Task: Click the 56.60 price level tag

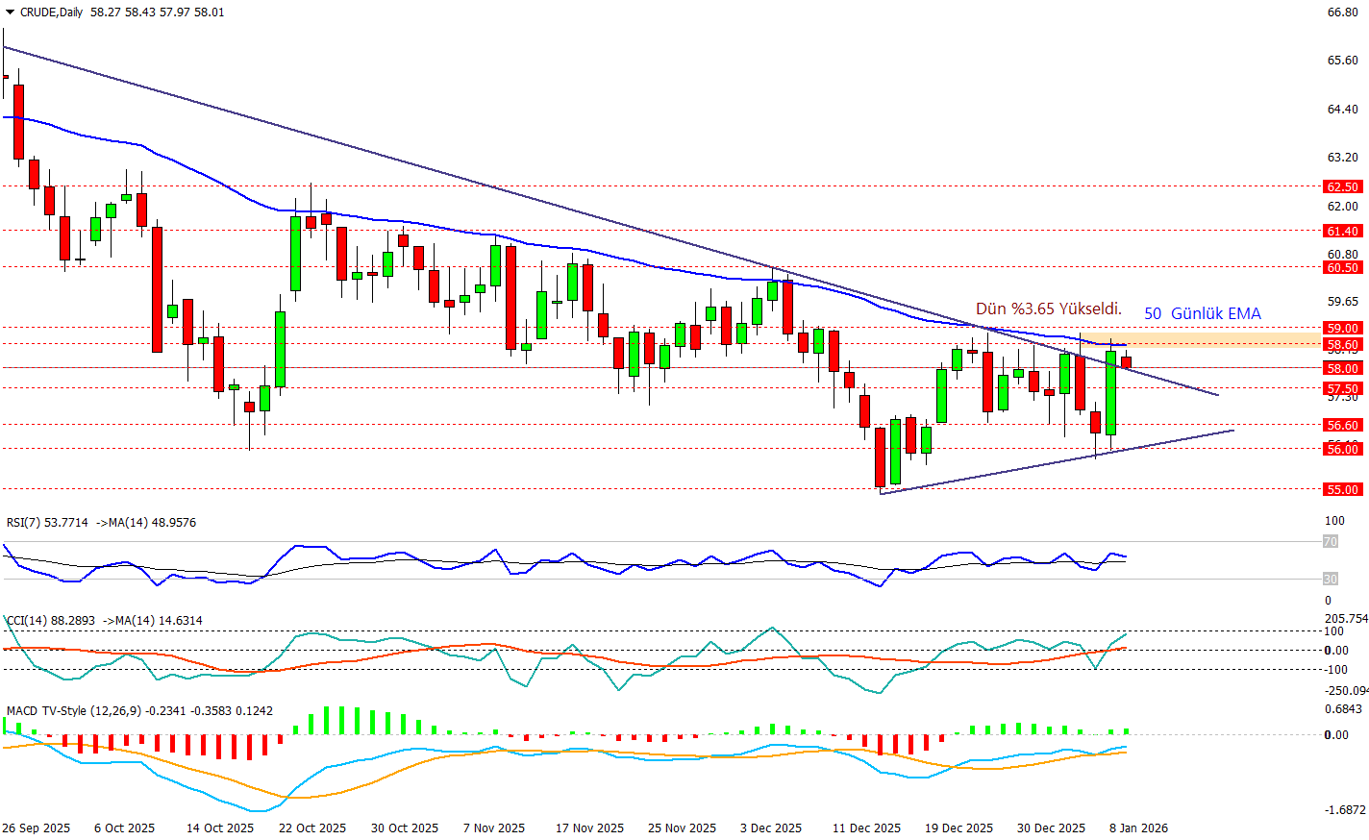Action: click(x=1342, y=426)
